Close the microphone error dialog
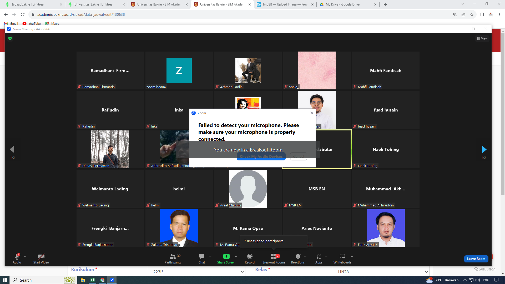This screenshot has height=284, width=505. point(312,113)
